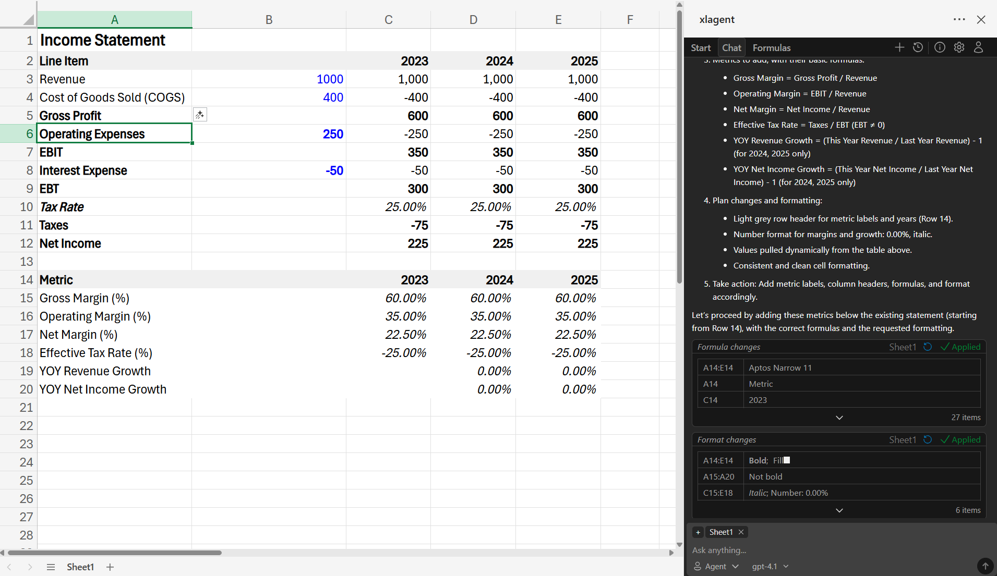
Task: Select 2024 Net Margin 22.50% cell
Action: tap(473, 334)
